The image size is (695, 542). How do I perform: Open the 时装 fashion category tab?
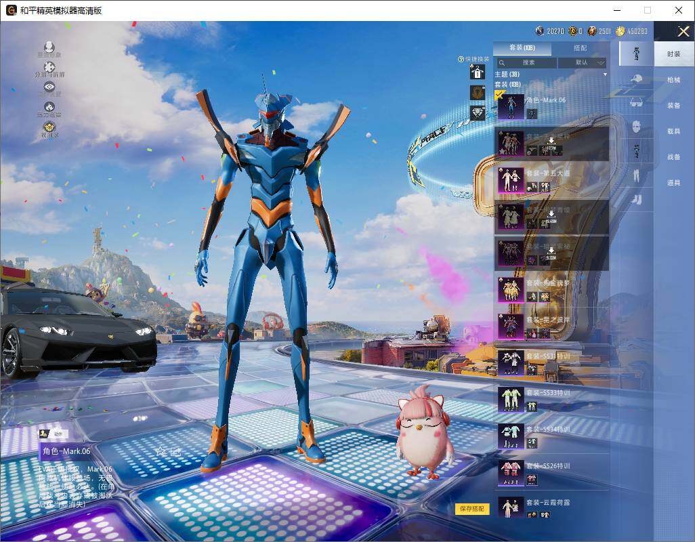(x=674, y=54)
